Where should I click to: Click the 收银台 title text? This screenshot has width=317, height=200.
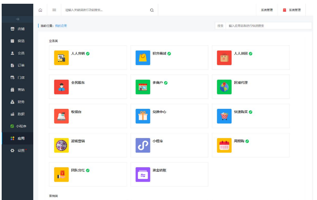(x=76, y=112)
